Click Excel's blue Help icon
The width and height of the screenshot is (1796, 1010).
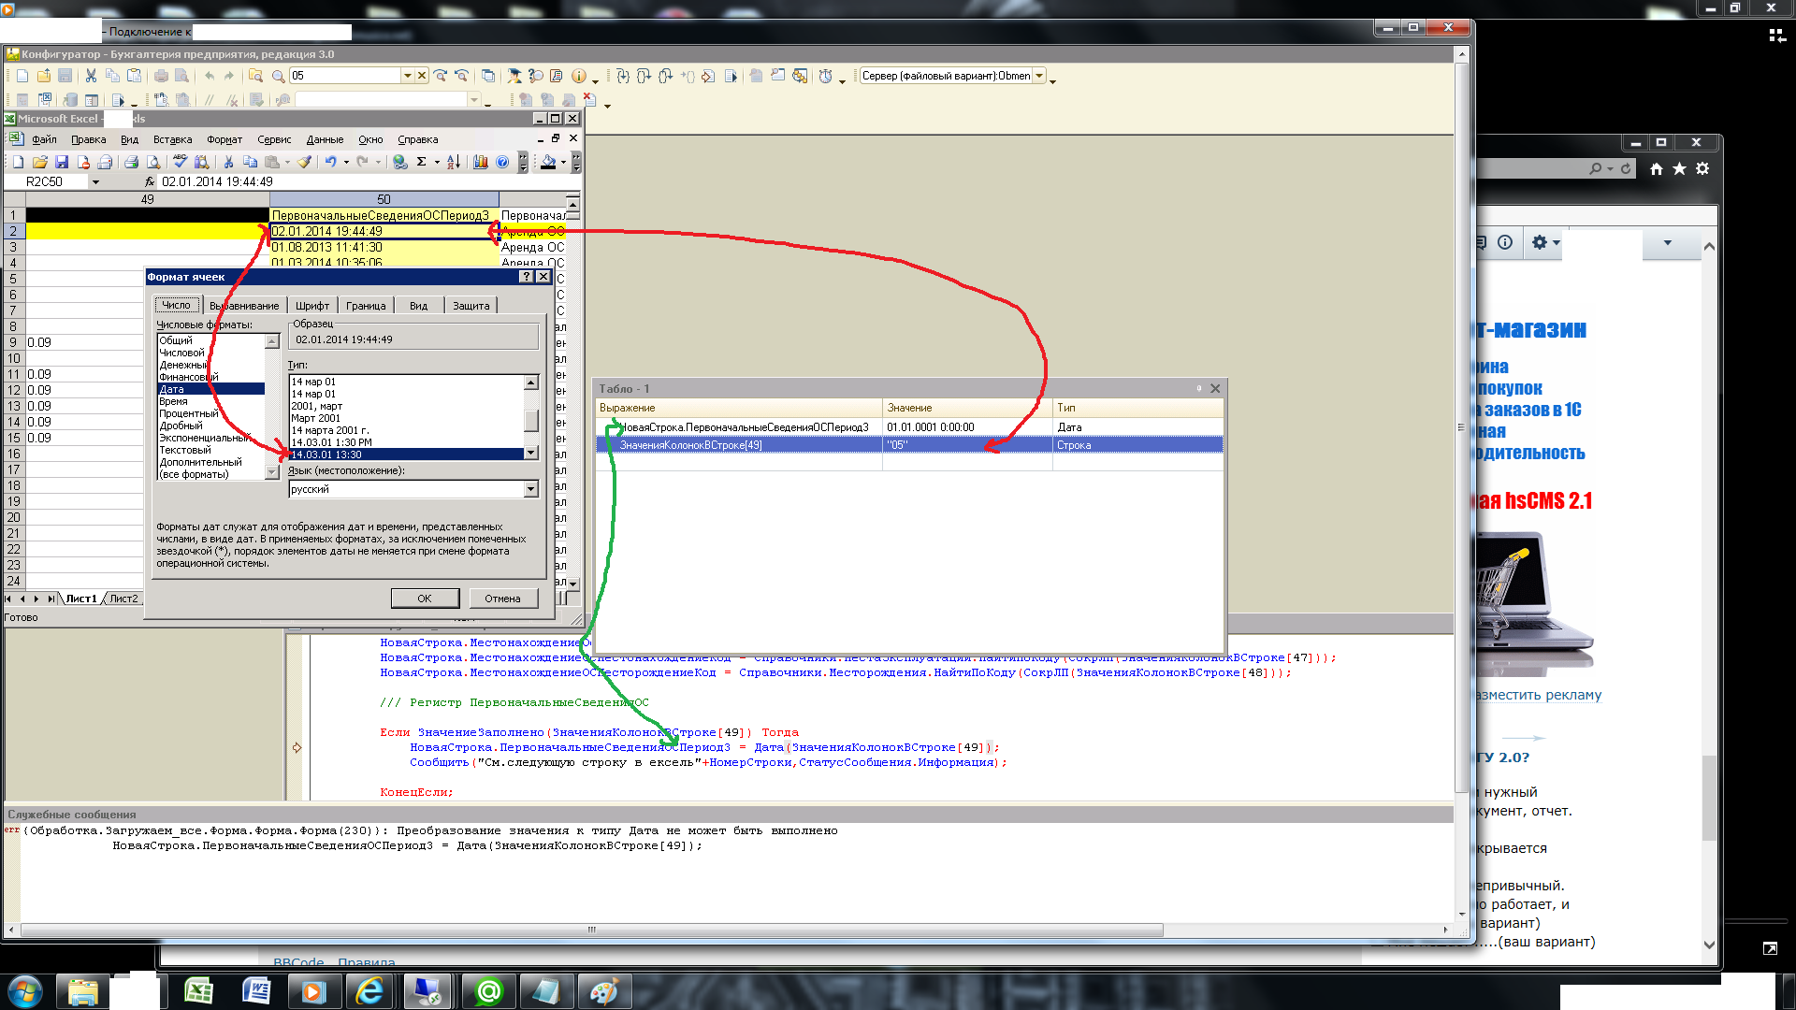pyautogui.click(x=502, y=162)
